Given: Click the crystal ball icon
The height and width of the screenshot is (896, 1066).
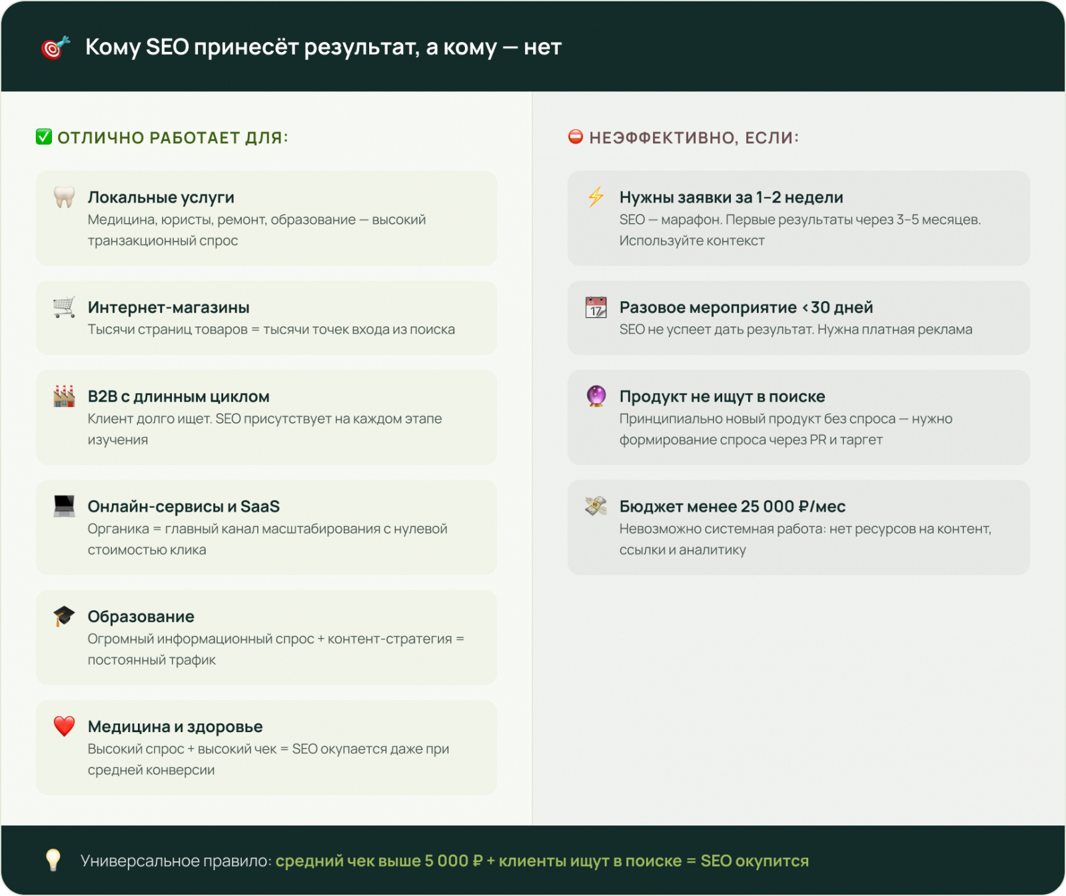Looking at the screenshot, I should point(596,396).
